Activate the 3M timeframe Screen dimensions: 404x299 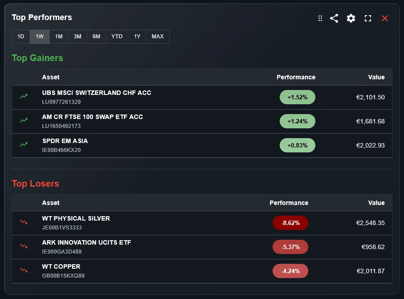click(77, 37)
